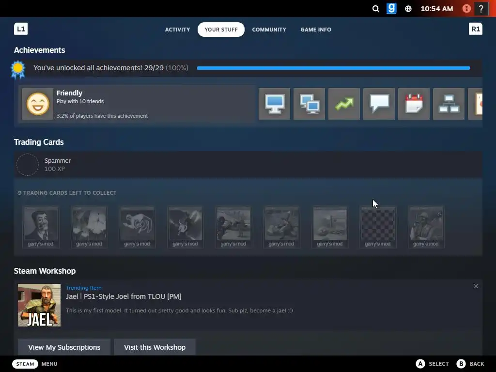Select the two monitors achievement icon
The width and height of the screenshot is (496, 372).
(309, 104)
